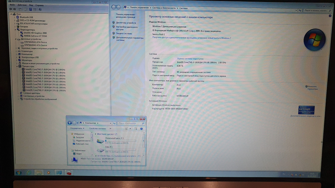Open Вид menu in Device Manager
The width and height of the screenshot is (335, 188).
click(31, 5)
